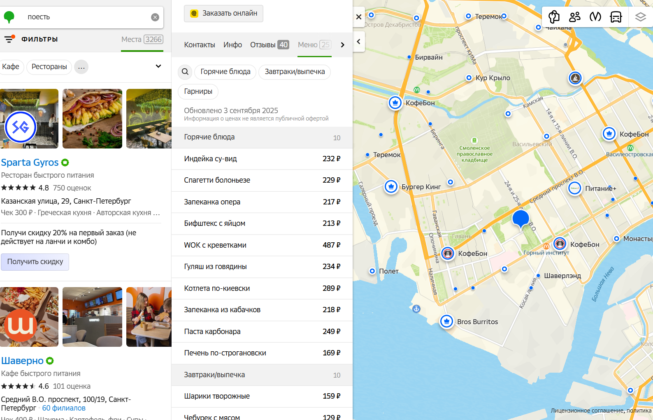Select the top-right landmark marker icon

pyautogui.click(x=575, y=78)
